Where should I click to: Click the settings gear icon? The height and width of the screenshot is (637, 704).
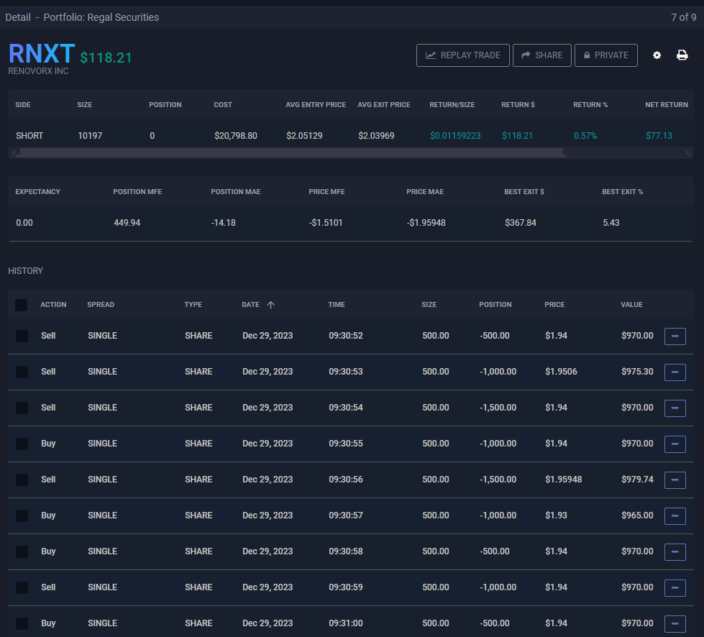click(657, 55)
